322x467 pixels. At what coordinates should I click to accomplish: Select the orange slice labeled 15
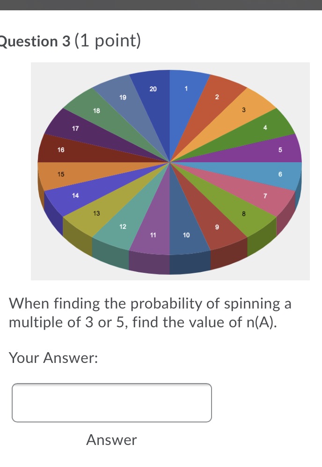click(61, 174)
